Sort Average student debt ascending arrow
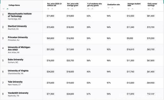The width and height of the screenshot is (164, 100). [x=132, y=9]
